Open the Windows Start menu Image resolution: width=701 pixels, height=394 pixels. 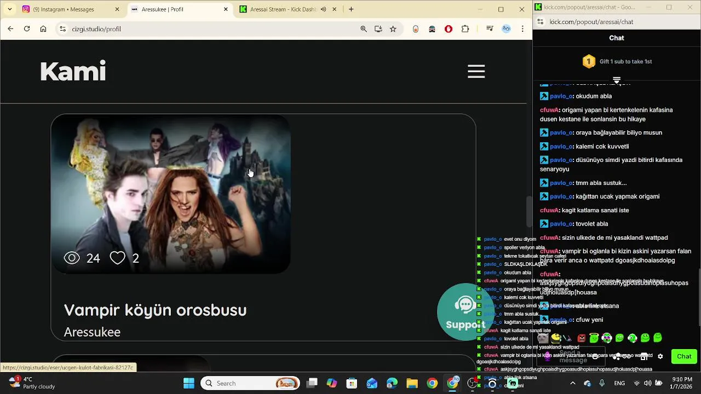tap(189, 383)
